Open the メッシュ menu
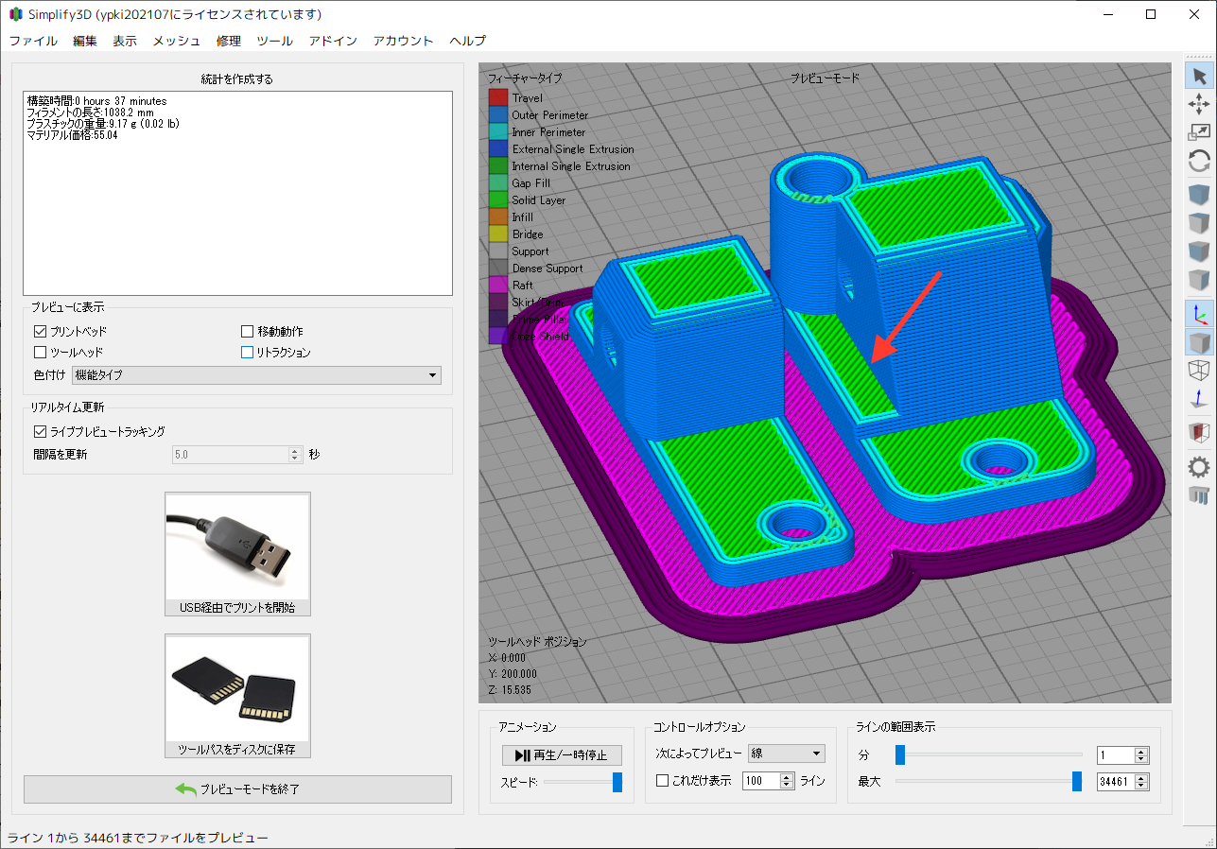The width and height of the screenshot is (1217, 849). [x=177, y=41]
